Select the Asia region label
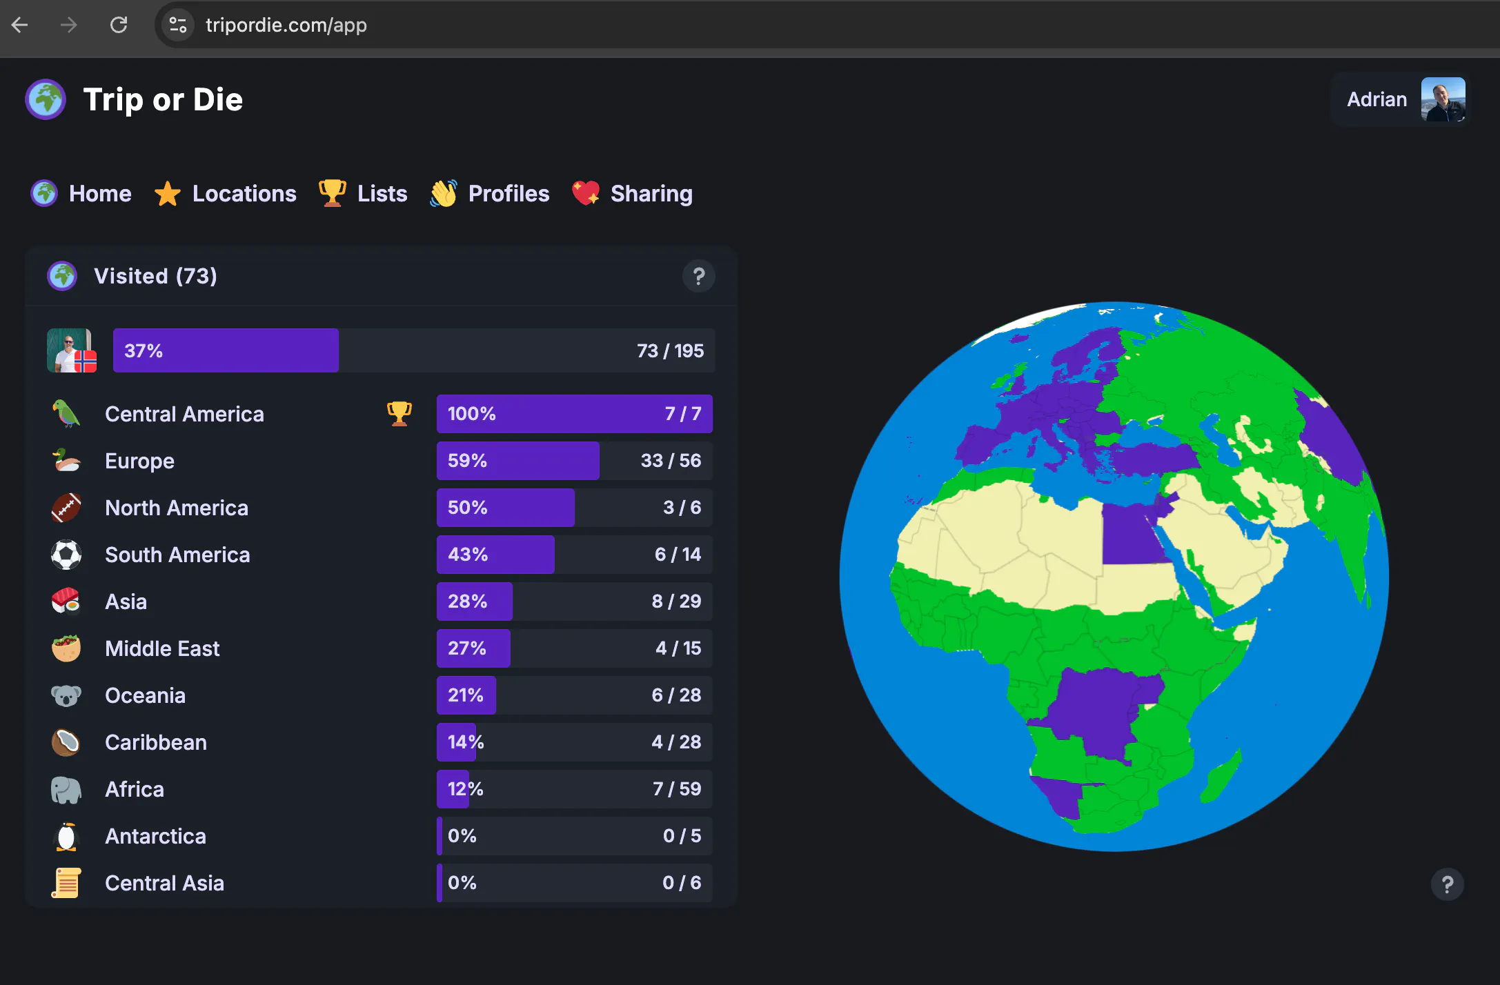Screen dimensions: 1500x985 [x=126, y=601]
